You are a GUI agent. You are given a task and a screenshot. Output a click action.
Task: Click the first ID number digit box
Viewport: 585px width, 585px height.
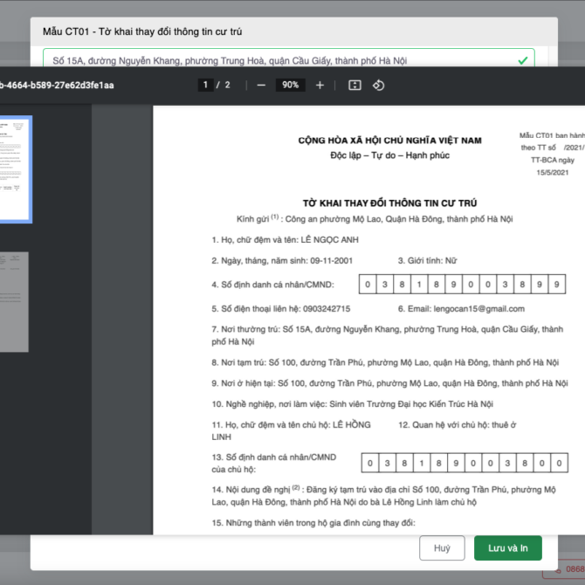[x=369, y=285]
